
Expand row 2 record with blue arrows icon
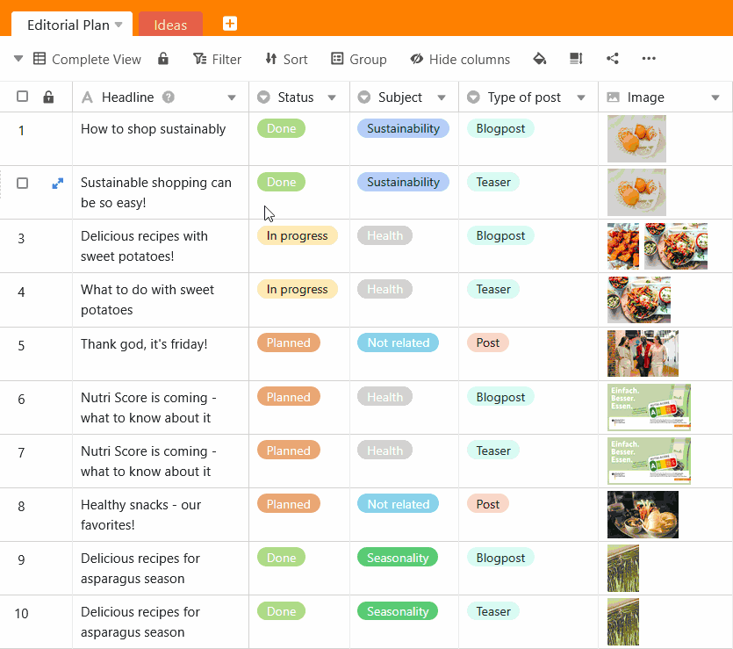[x=57, y=184]
